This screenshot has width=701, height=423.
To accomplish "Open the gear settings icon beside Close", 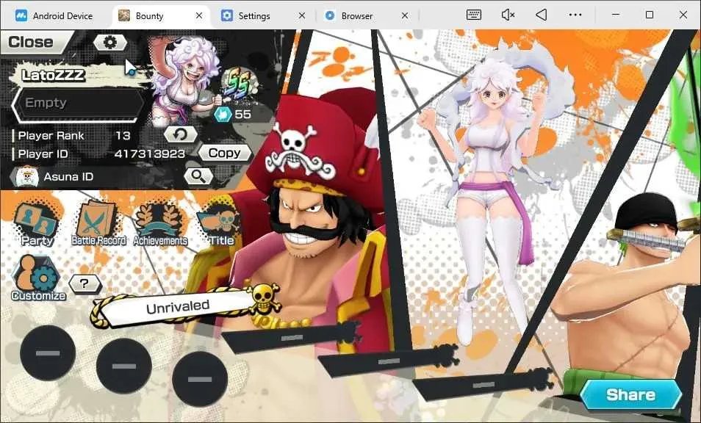I will tap(110, 43).
